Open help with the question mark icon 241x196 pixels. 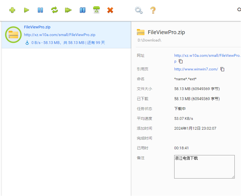click(153, 10)
